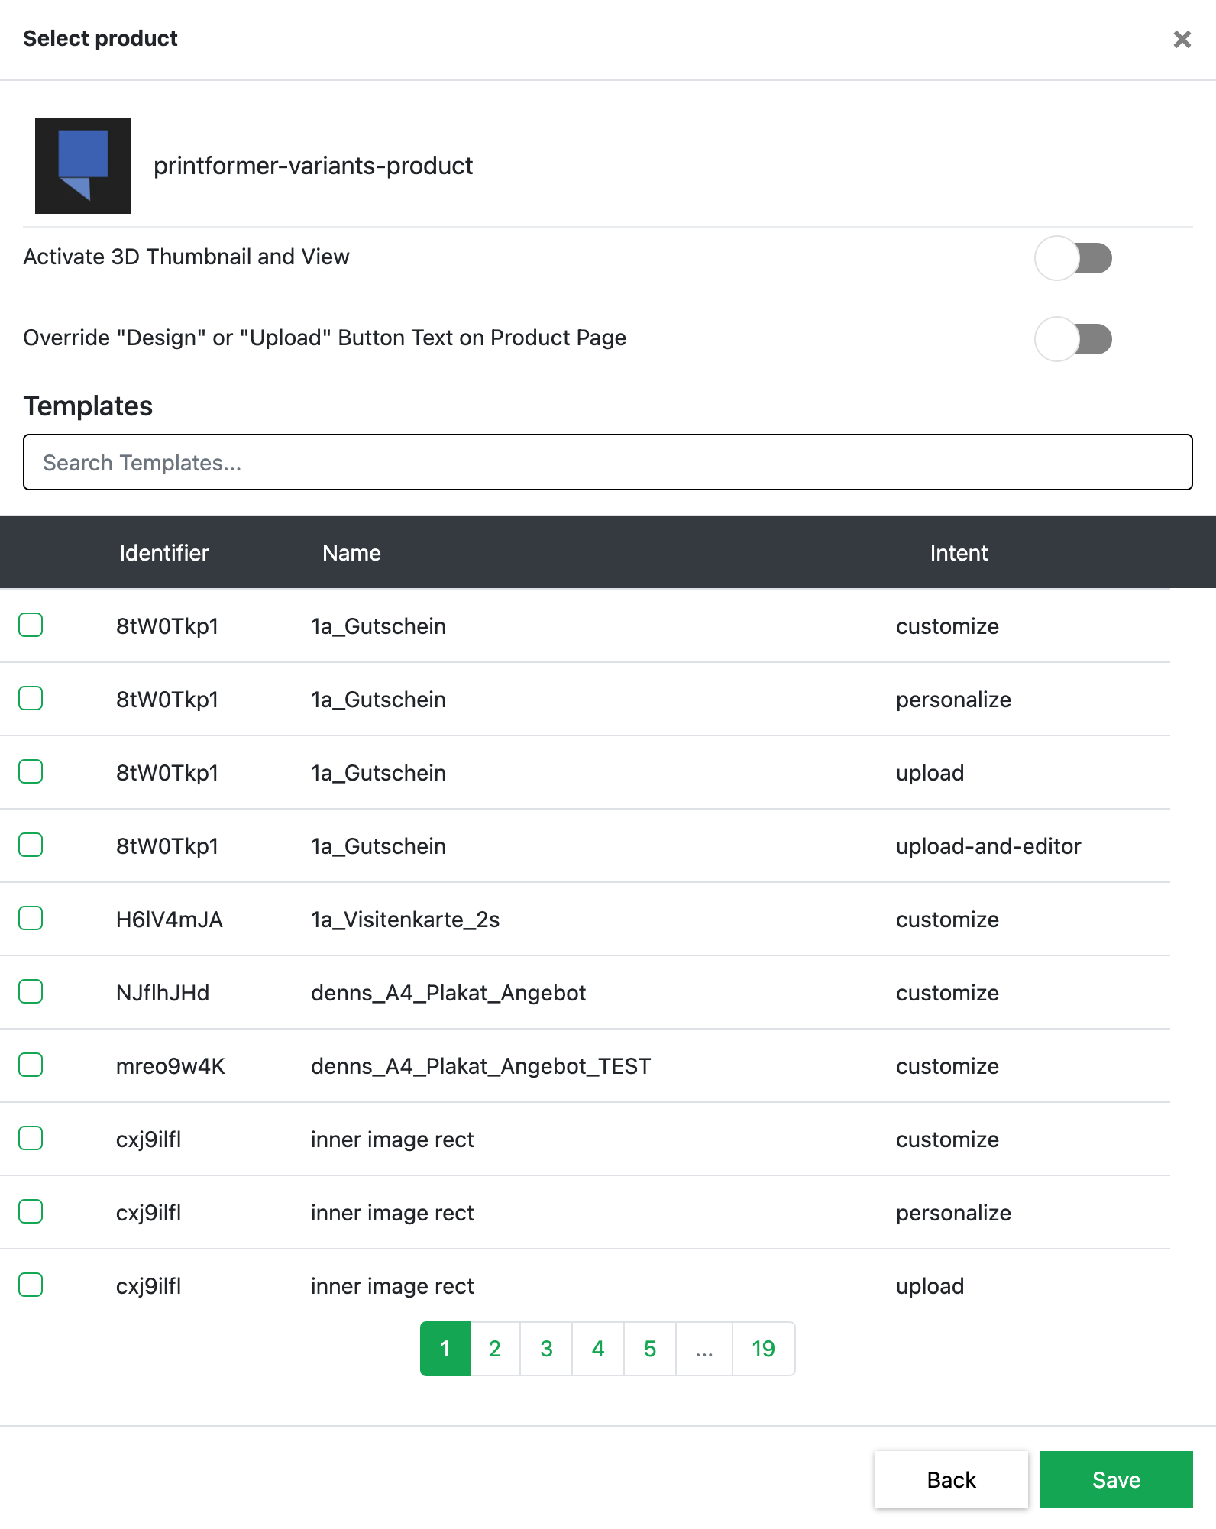Screen dimensions: 1216x1529
Task: Save the product template selection
Action: 1116,1479
